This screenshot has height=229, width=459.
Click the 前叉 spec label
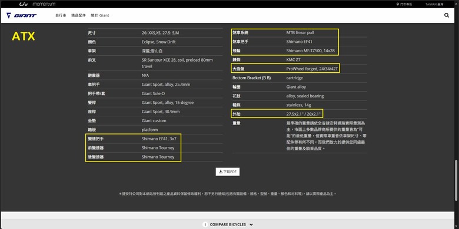[x=92, y=60]
